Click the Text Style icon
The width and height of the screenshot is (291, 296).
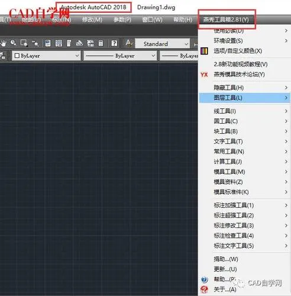tap(129, 43)
